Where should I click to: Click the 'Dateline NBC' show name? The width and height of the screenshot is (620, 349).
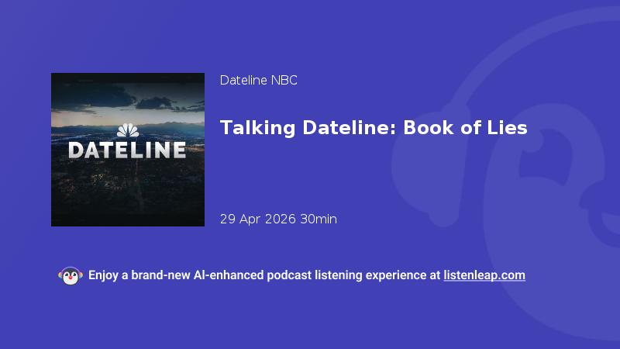(259, 81)
